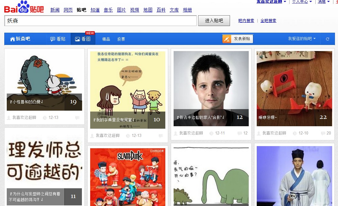Screen dimensions: 338x206
Task: Go to 新闻 in top navigation
Action: click(55, 10)
